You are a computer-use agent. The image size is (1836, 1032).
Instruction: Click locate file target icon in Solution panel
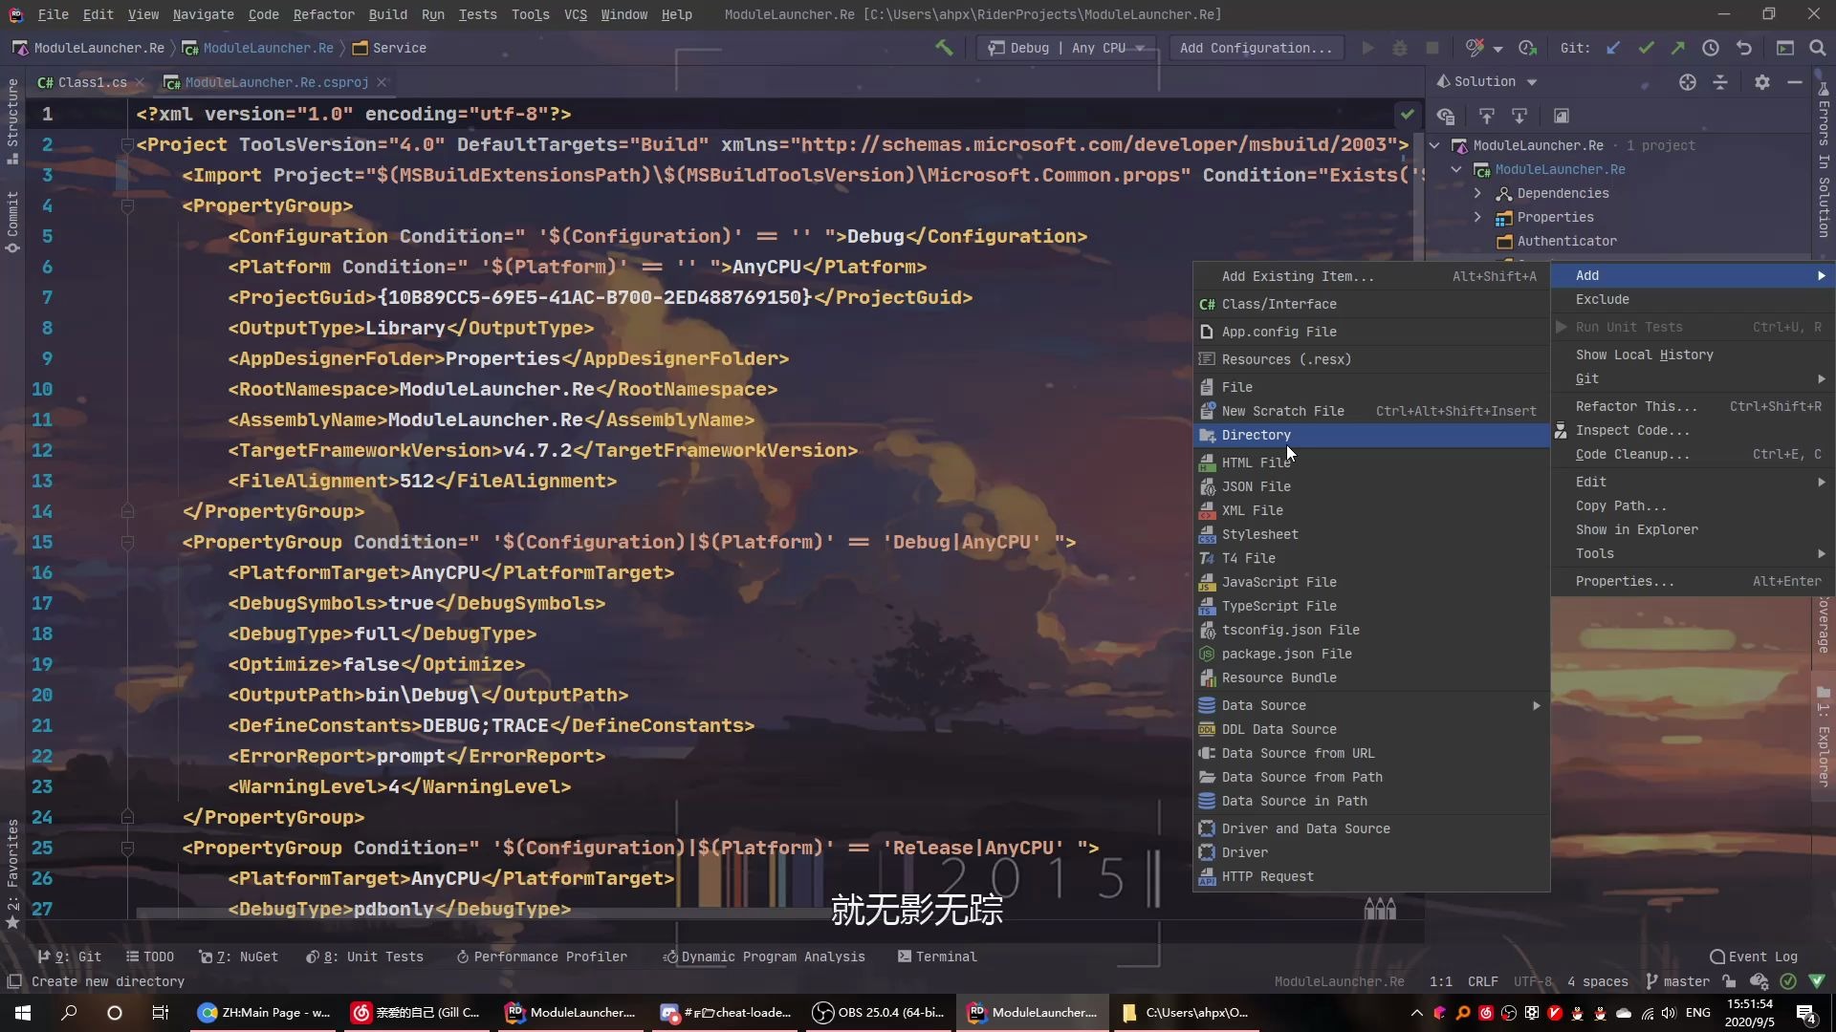1688,82
